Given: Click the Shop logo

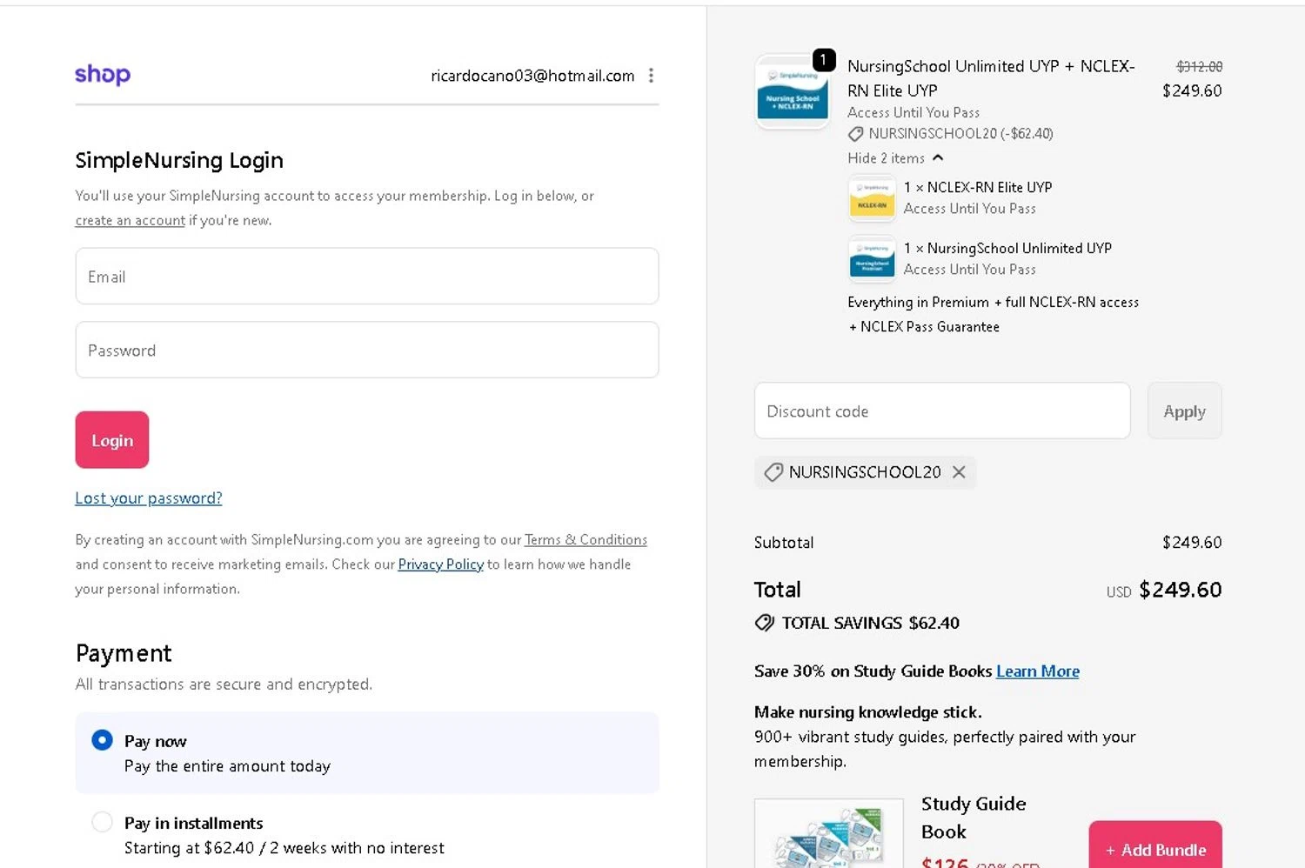Looking at the screenshot, I should point(103,75).
